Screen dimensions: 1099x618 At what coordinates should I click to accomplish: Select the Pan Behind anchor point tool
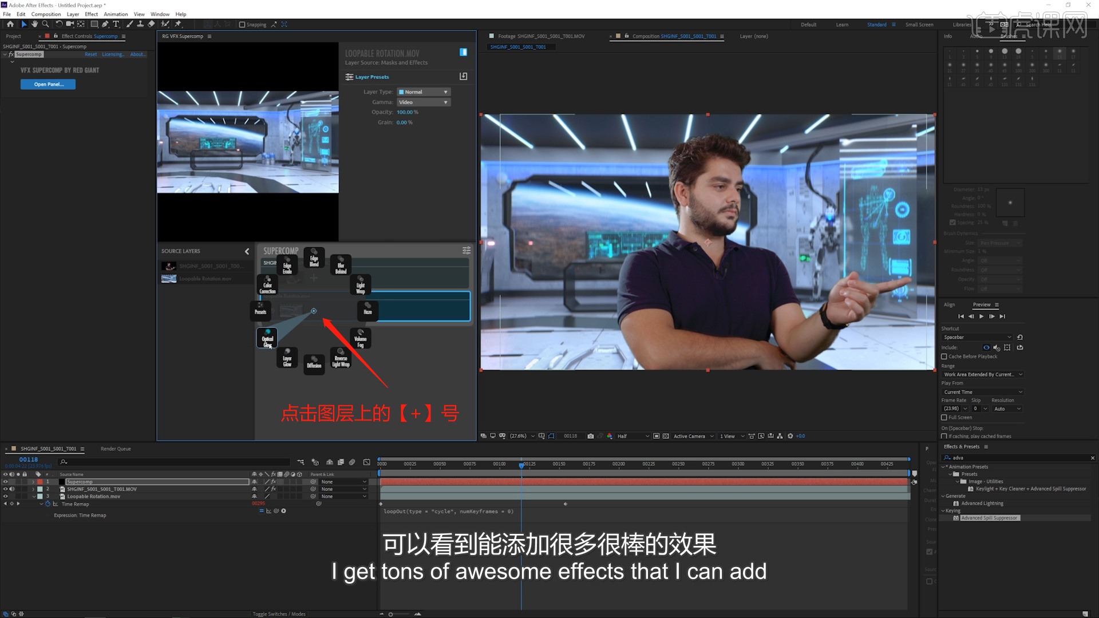pos(81,24)
